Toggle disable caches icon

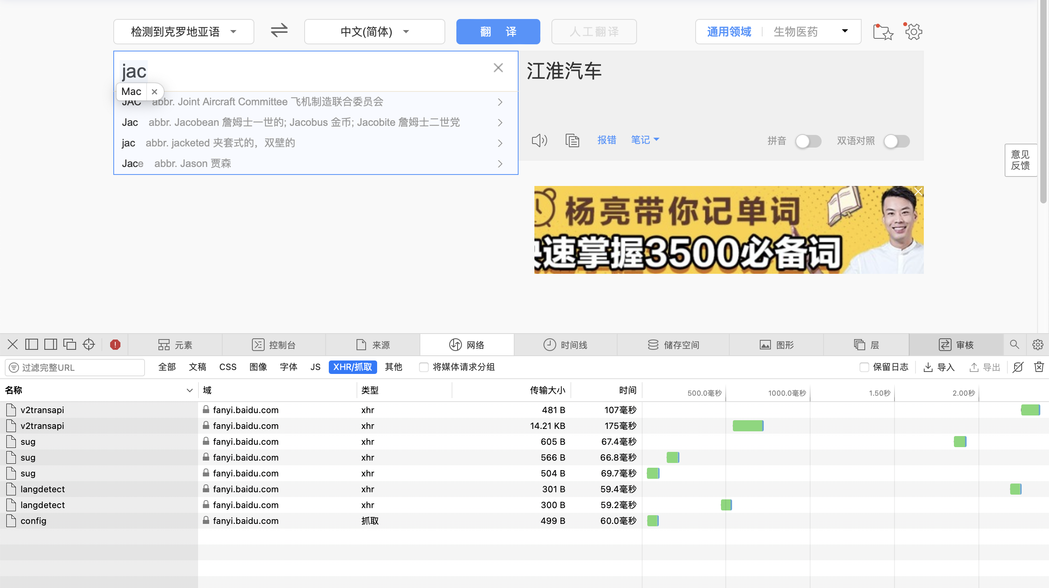point(1018,367)
